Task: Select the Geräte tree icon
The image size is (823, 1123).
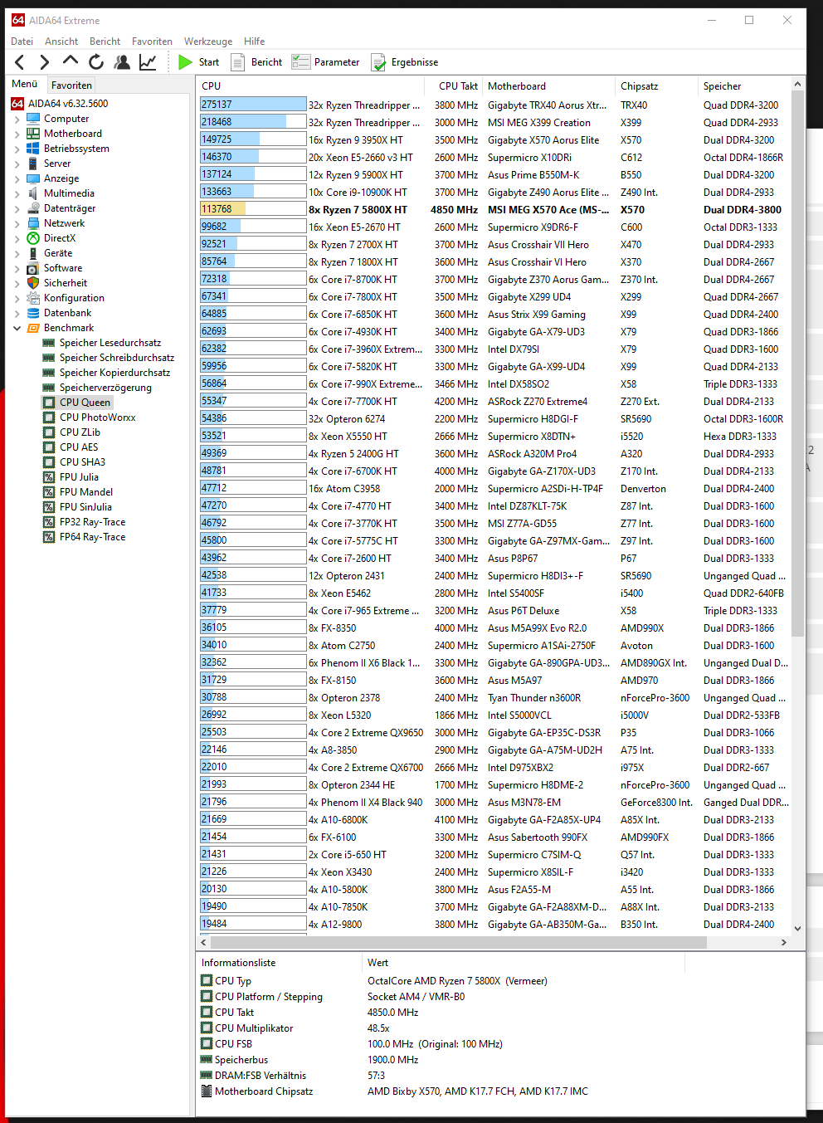Action: [x=33, y=253]
